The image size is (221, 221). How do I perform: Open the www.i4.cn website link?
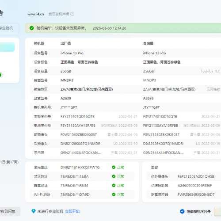pos(35,14)
